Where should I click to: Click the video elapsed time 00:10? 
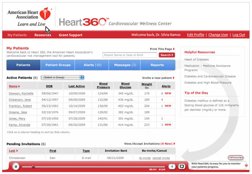[152, 170]
